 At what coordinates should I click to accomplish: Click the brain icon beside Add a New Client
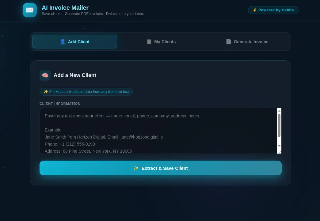(45, 75)
